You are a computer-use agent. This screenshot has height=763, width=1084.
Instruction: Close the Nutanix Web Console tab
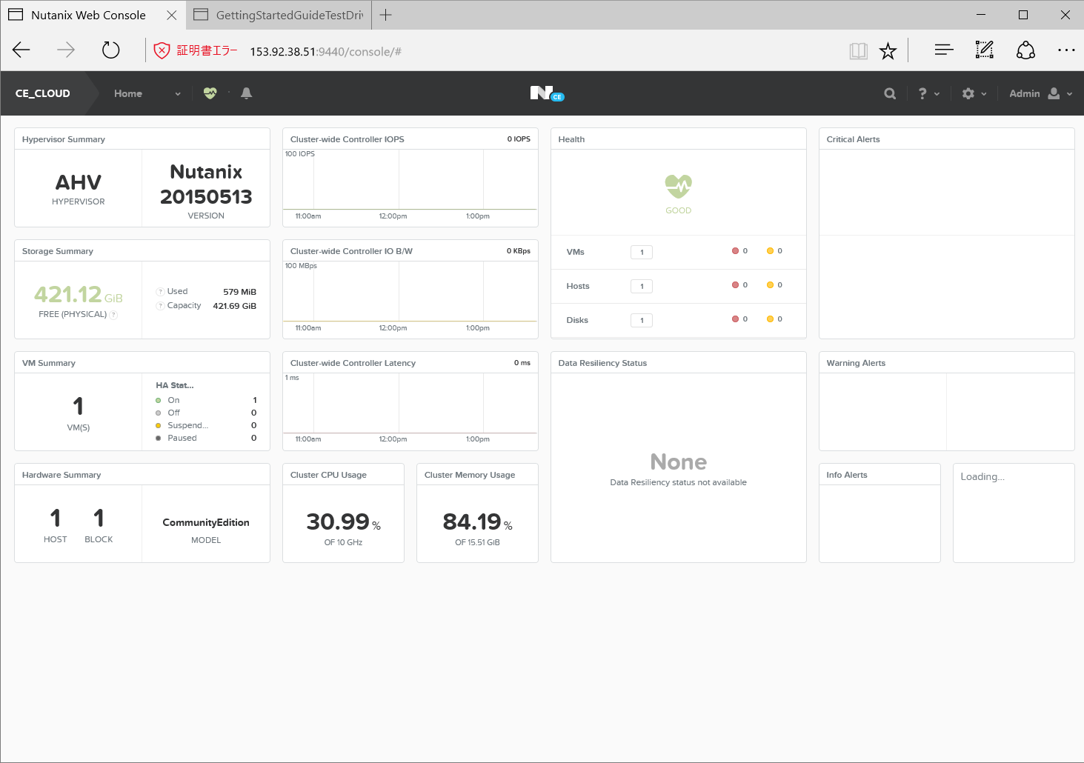click(x=171, y=15)
